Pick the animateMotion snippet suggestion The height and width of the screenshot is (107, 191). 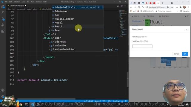pos(78,49)
